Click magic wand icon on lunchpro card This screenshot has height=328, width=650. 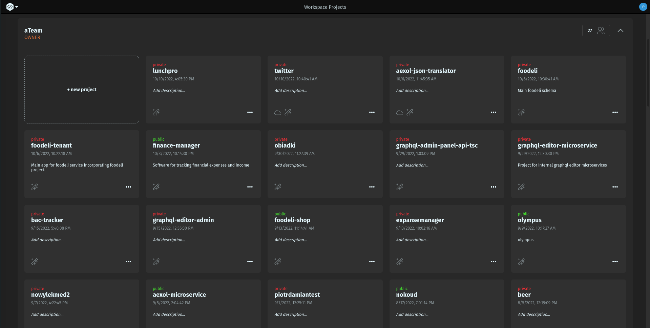(x=156, y=112)
